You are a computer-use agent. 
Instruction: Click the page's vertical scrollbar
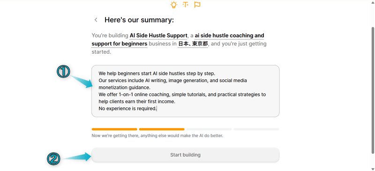coord(373,91)
